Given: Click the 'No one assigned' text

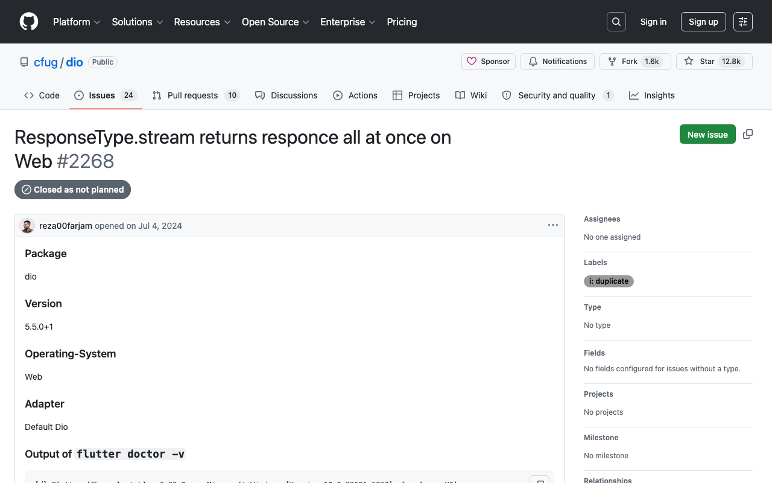Looking at the screenshot, I should point(612,237).
